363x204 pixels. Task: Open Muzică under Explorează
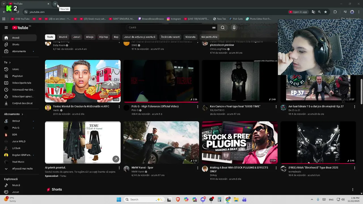20,185
